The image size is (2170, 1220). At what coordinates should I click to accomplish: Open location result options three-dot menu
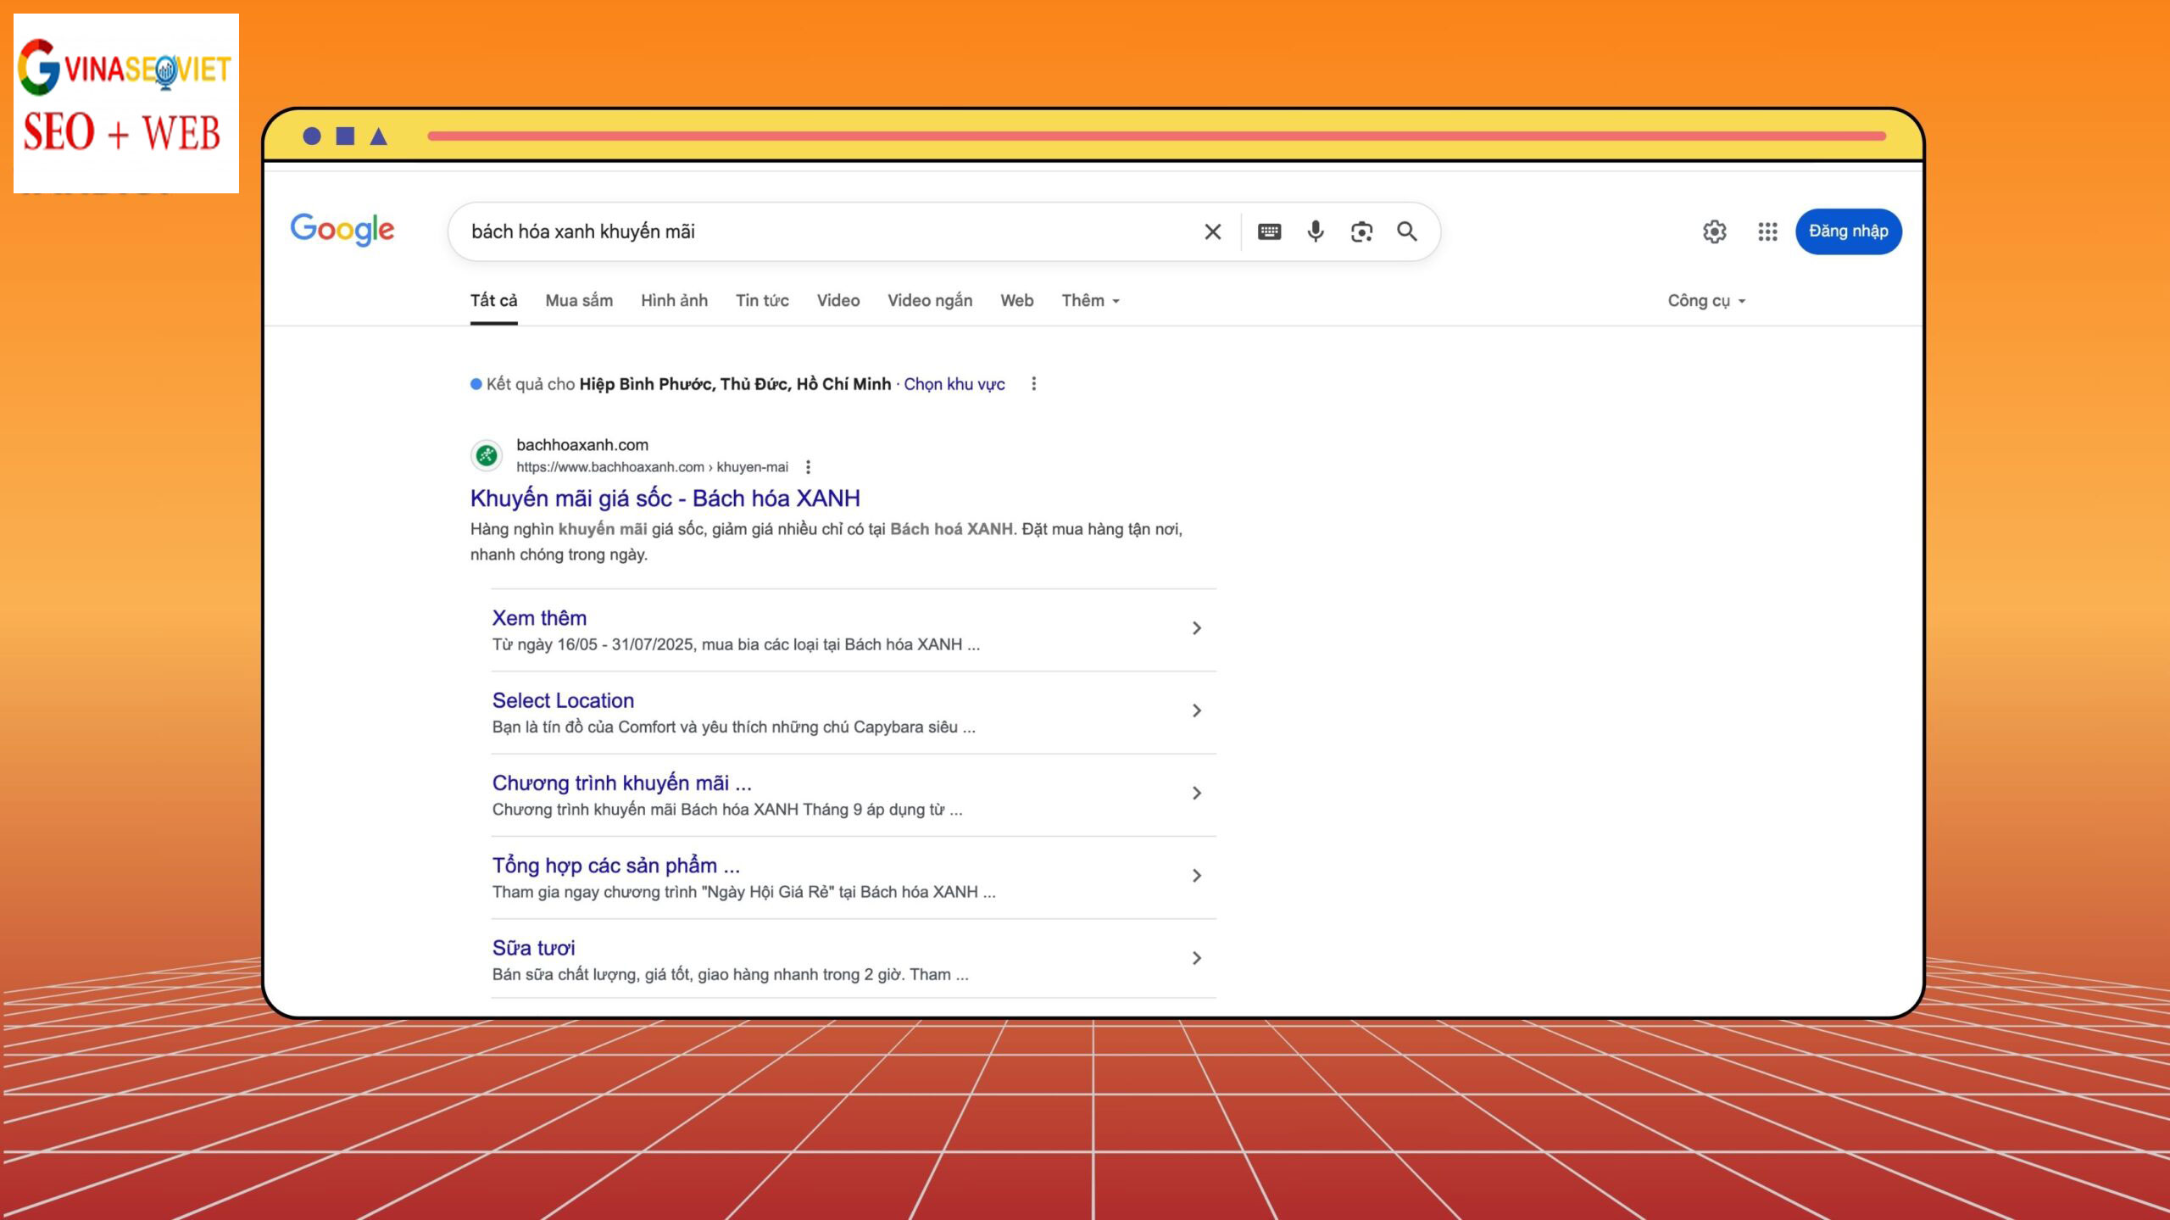(1033, 384)
